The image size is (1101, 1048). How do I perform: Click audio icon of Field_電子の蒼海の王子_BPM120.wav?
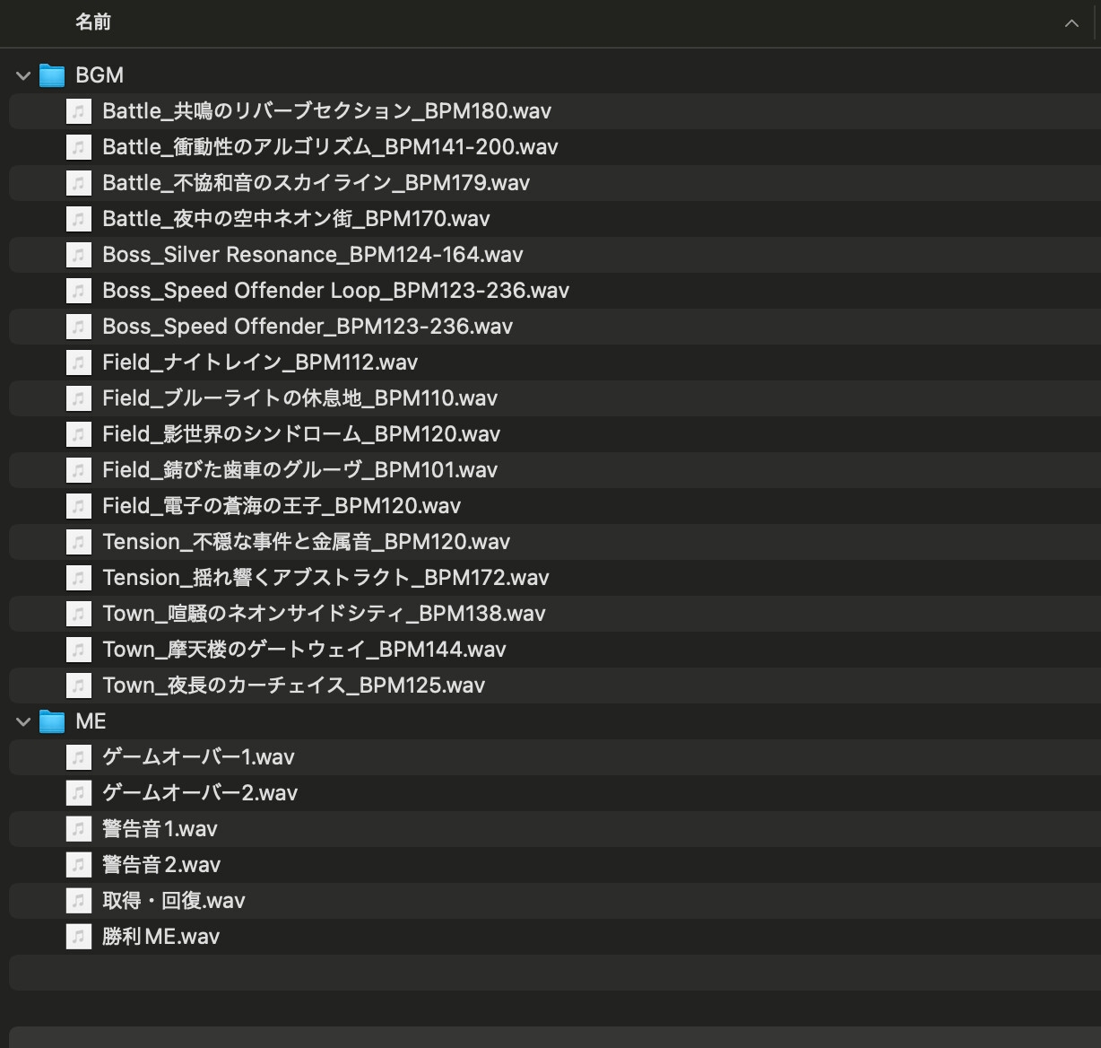[x=79, y=506]
